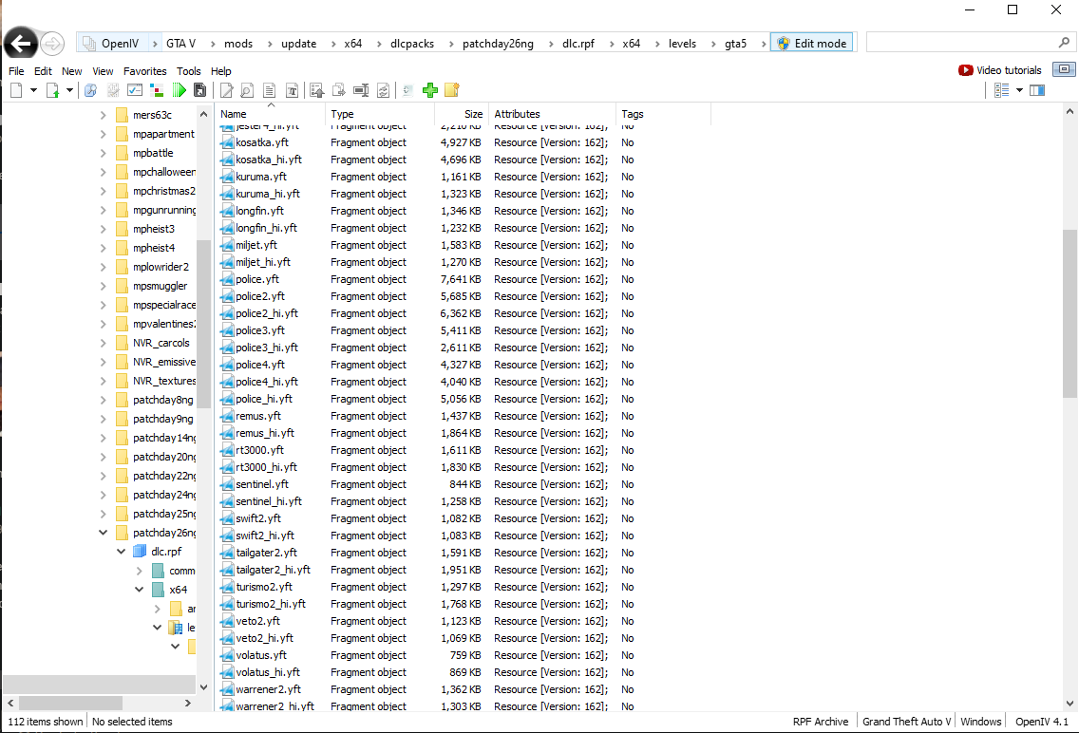Toggle Edit mode button

click(x=812, y=43)
